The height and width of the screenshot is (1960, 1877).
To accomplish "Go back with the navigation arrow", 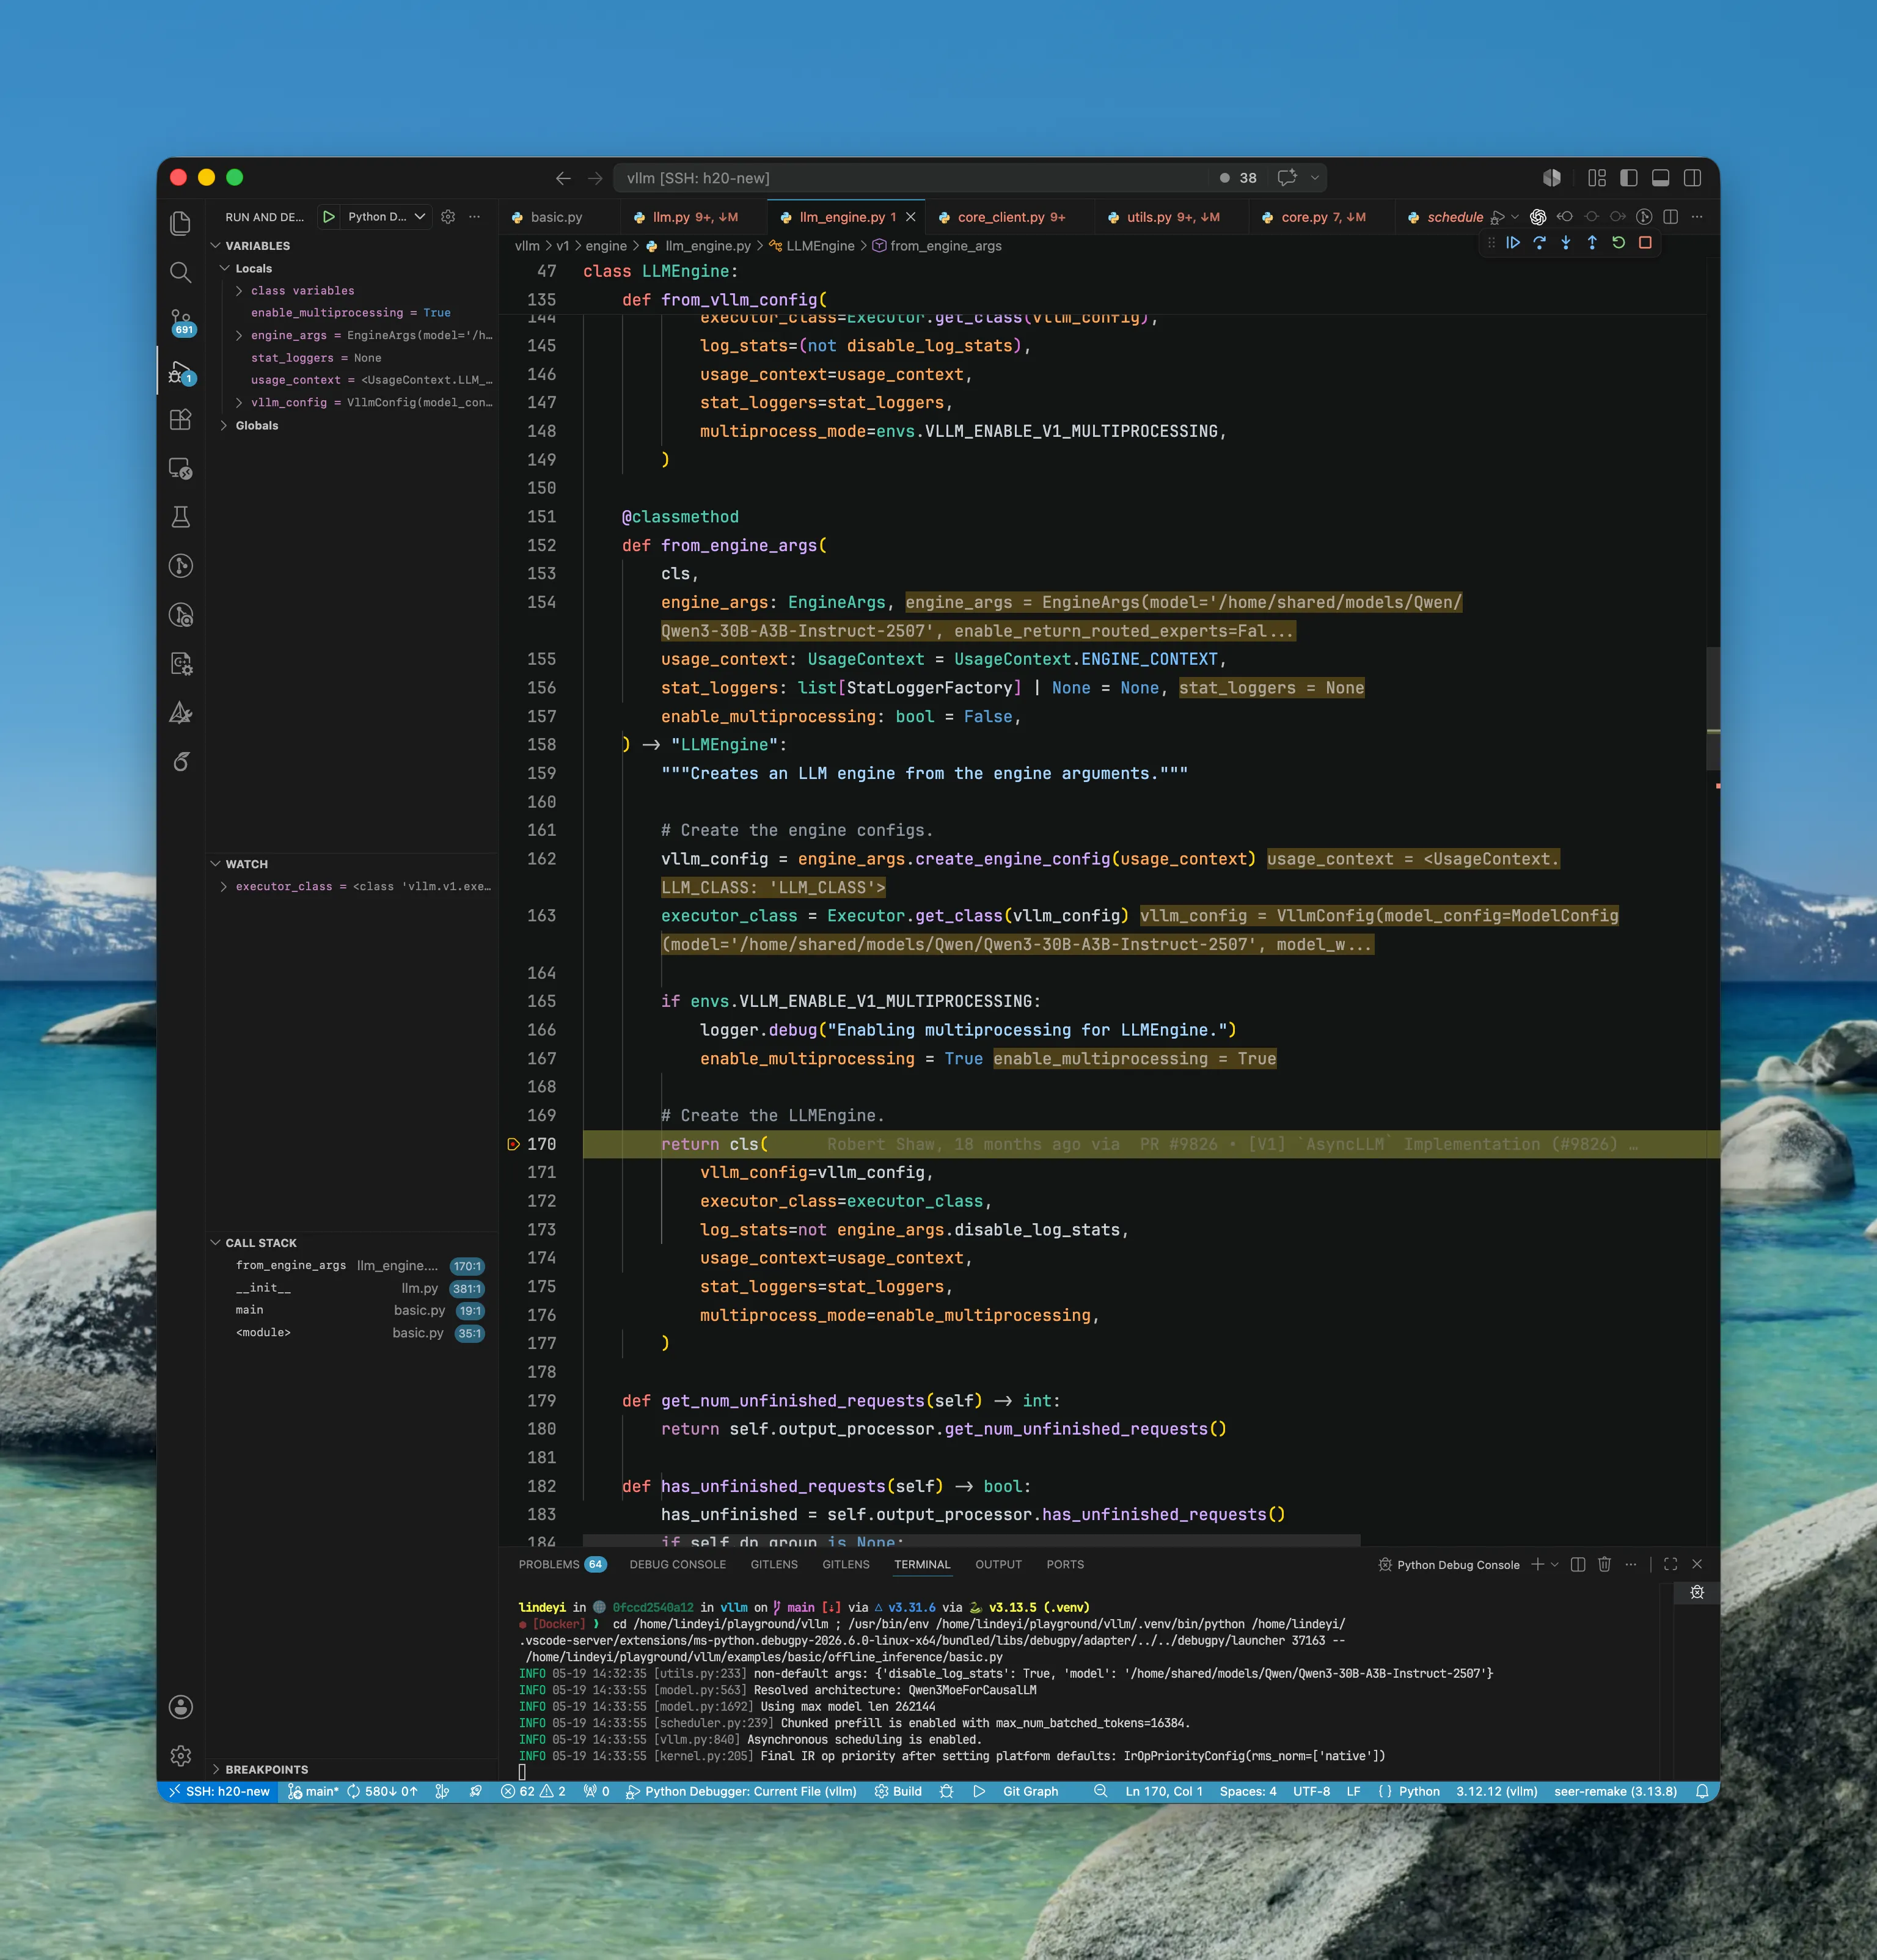I will (x=563, y=178).
